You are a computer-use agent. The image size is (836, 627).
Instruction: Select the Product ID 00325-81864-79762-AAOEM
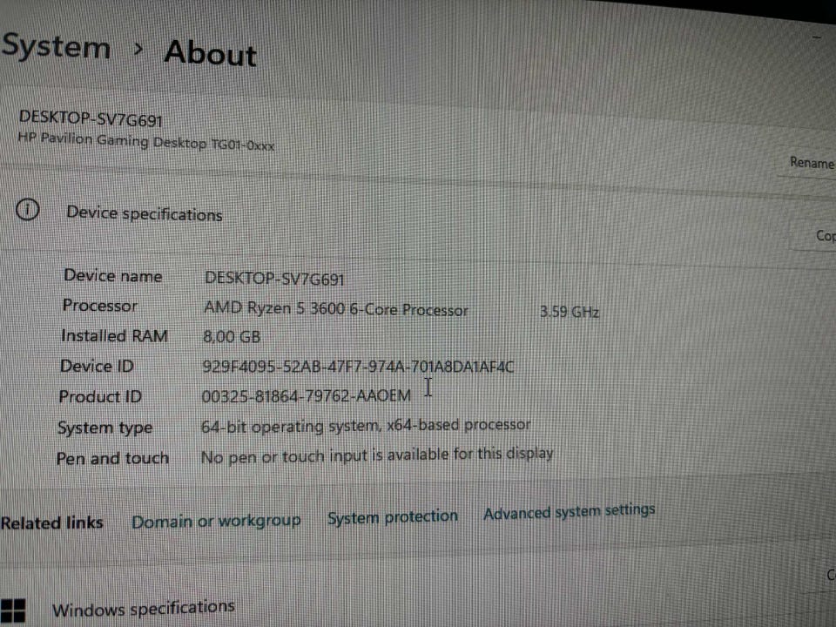(x=307, y=396)
